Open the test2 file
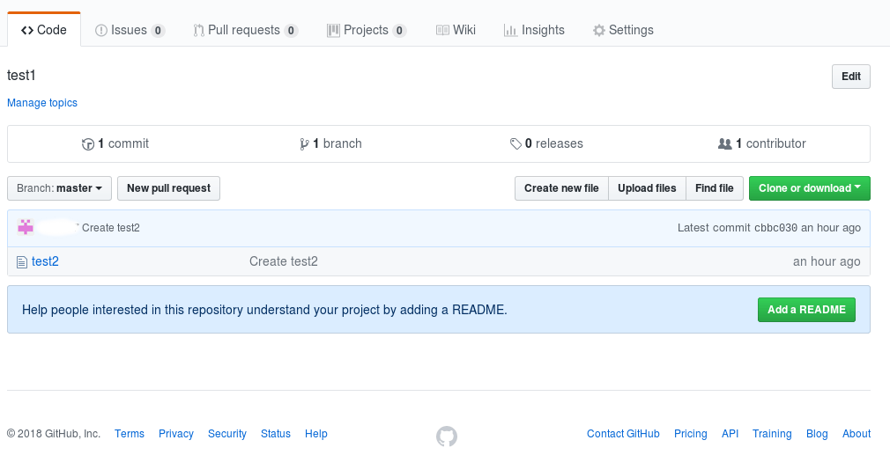The width and height of the screenshot is (890, 455). click(45, 261)
